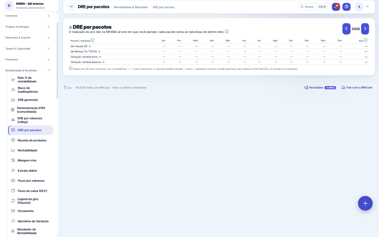Click Rentabilidade & Resultado breadcrumb
This screenshot has height=237, width=379.
click(x=131, y=7)
